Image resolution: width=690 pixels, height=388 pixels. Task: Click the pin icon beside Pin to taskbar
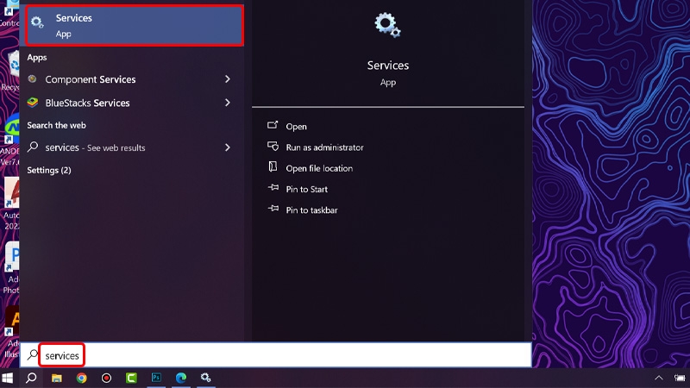pos(273,209)
